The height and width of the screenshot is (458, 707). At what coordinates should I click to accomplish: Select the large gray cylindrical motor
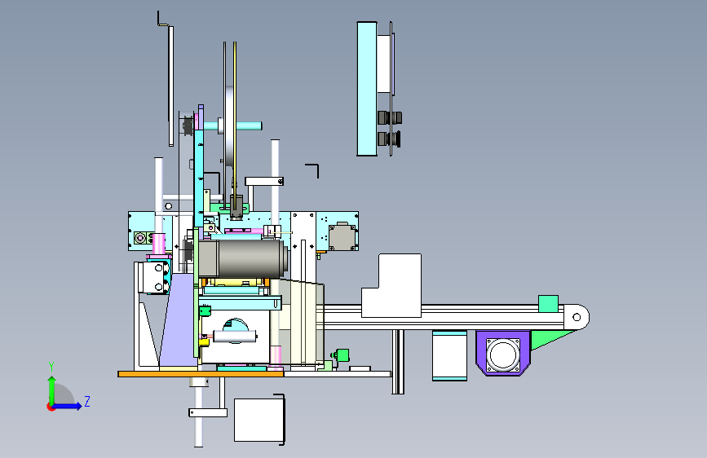point(244,258)
